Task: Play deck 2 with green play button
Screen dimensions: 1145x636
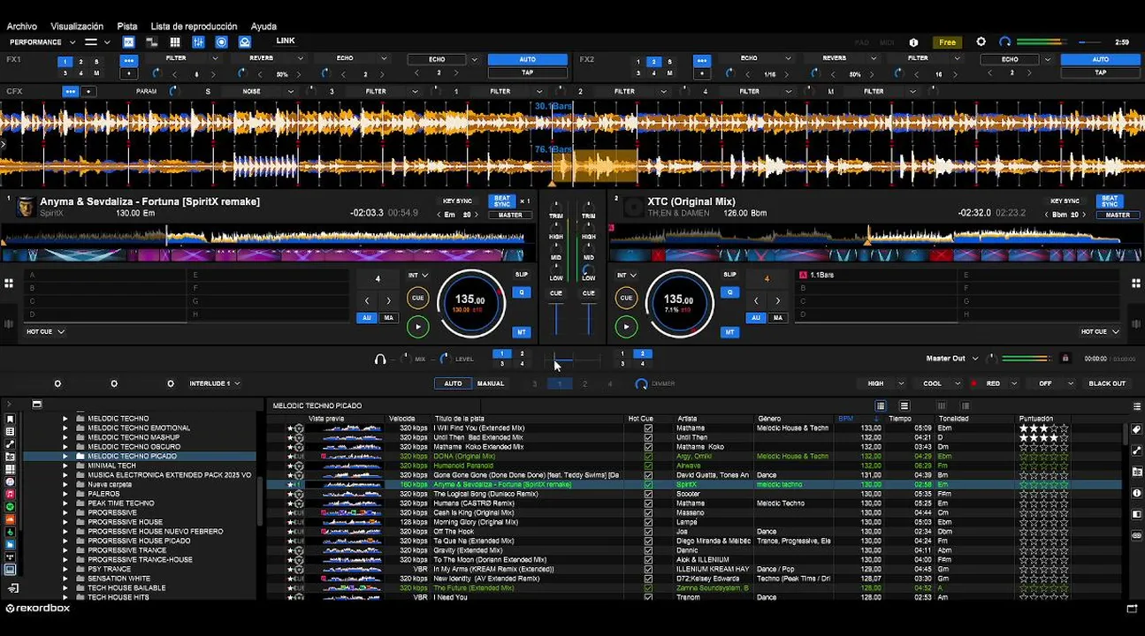Action: pyautogui.click(x=626, y=327)
